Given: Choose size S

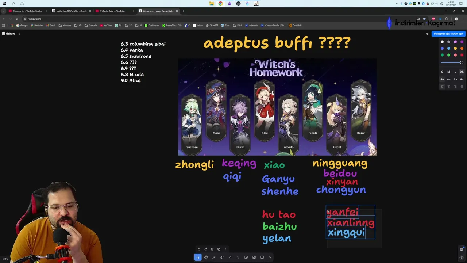Looking at the screenshot, I should click(442, 72).
